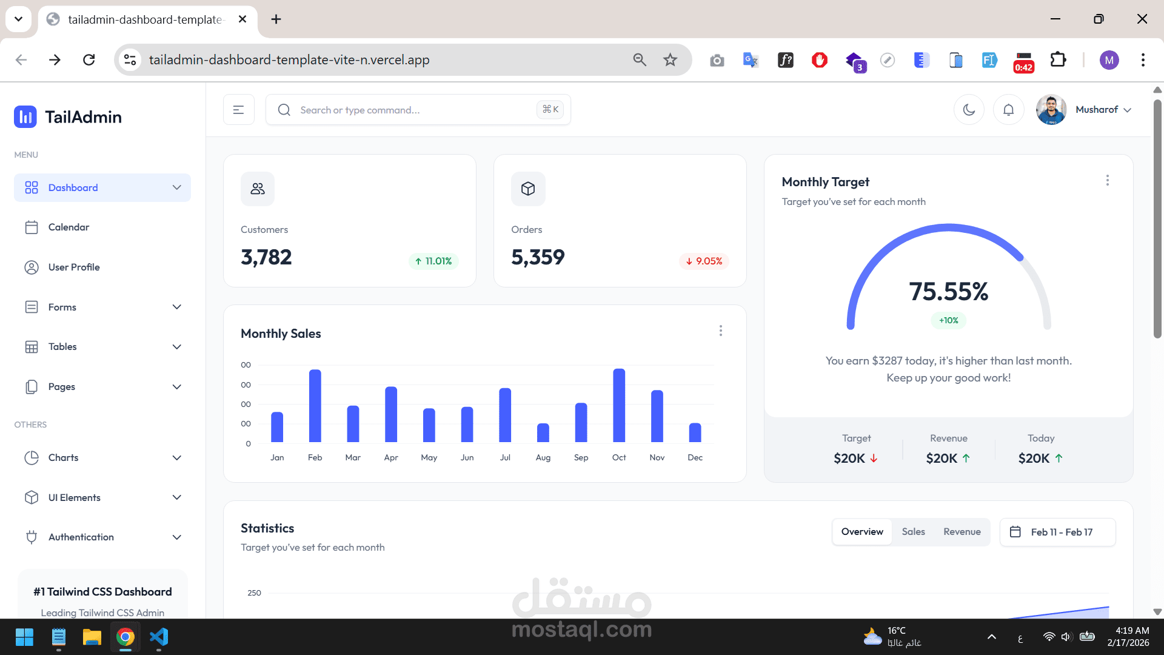Switch to dark mode with the moon icon
Screen dimensions: 1164x655
click(x=969, y=109)
